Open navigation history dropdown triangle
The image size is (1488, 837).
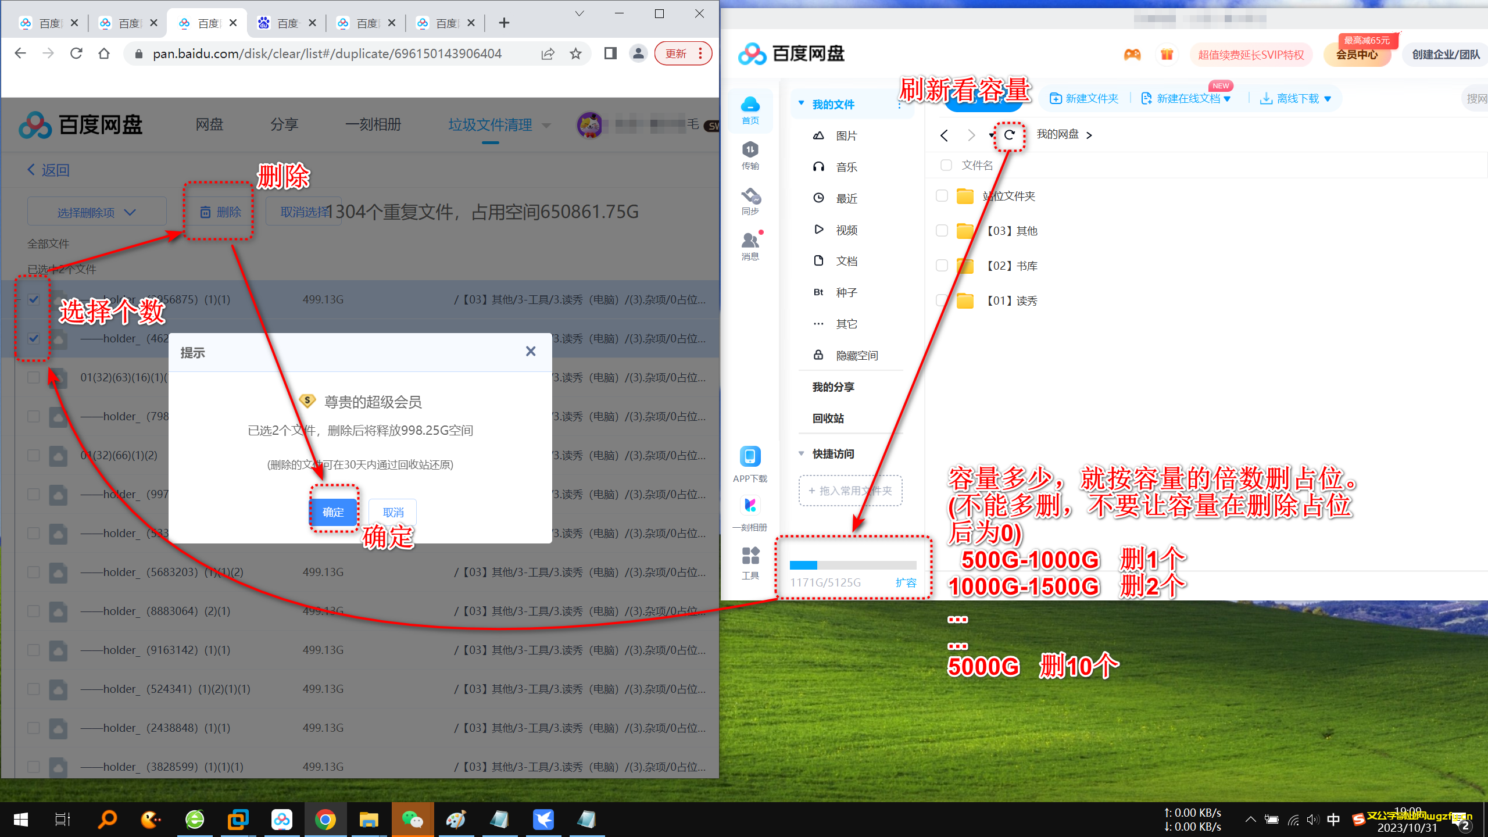coord(991,135)
